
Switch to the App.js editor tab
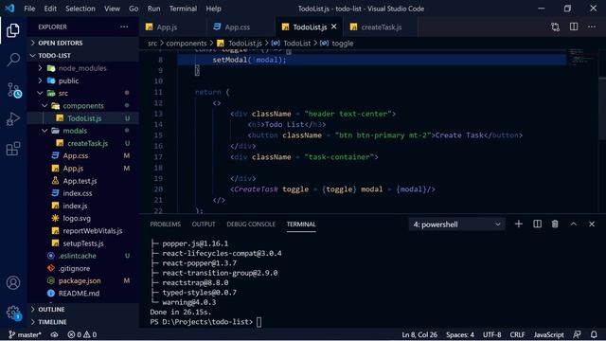coord(167,27)
